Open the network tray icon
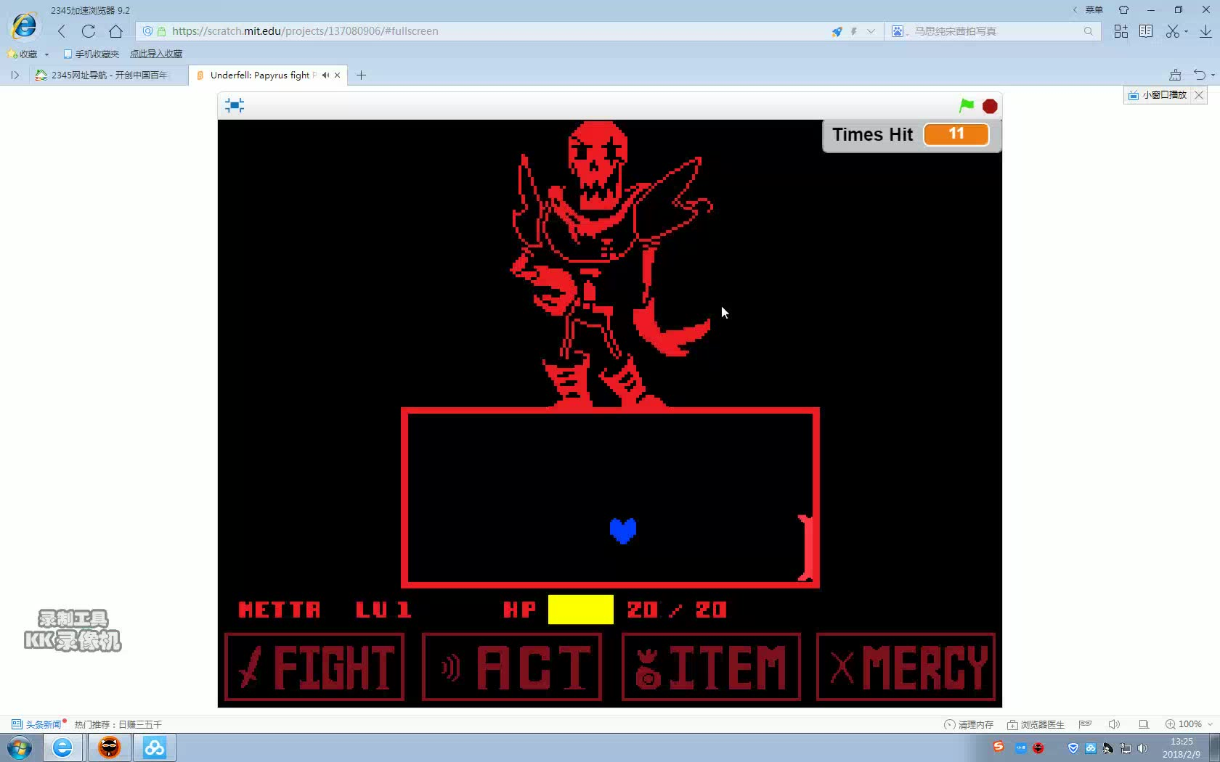Image resolution: width=1220 pixels, height=762 pixels. [x=1126, y=748]
